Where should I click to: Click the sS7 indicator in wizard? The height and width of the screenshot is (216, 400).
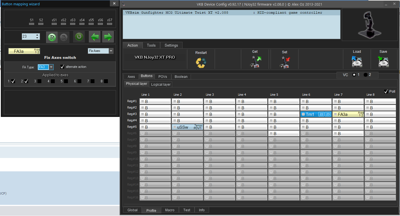tap(110, 24)
